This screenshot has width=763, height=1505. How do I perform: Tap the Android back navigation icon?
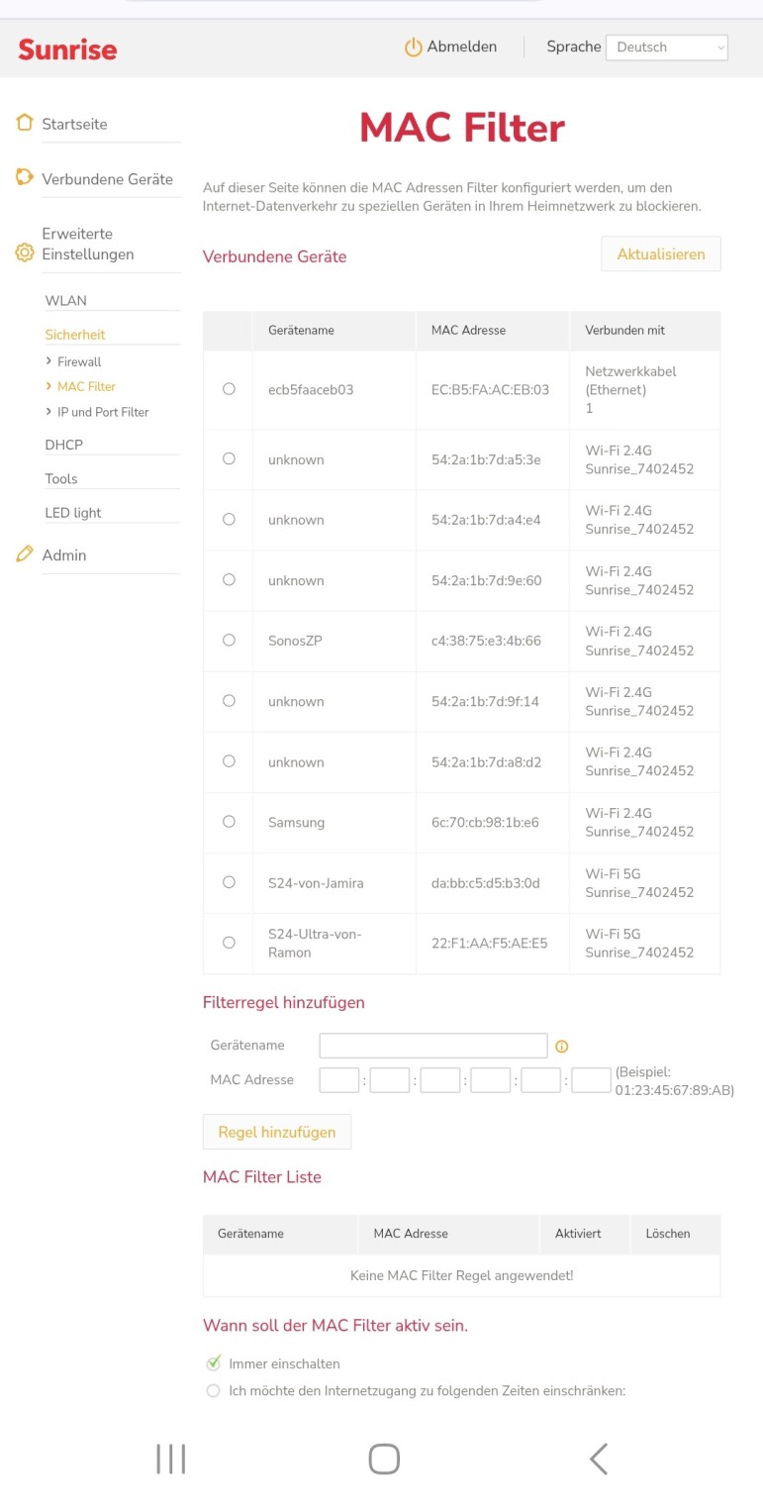tap(598, 1458)
